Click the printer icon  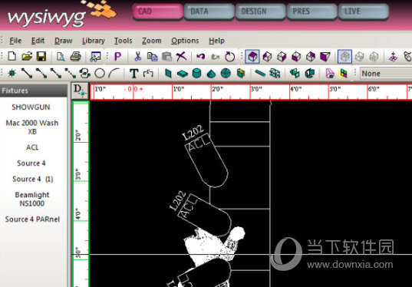(75, 57)
